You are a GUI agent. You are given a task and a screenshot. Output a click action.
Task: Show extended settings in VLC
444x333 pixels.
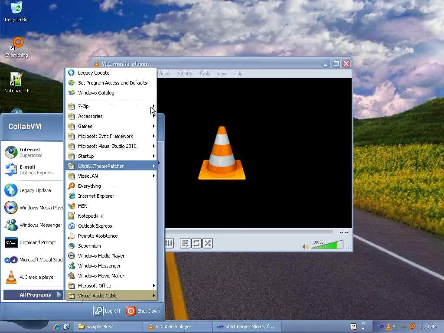[x=170, y=243]
